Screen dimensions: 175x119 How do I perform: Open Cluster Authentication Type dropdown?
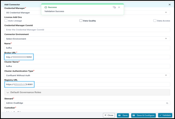[x=166, y=75]
